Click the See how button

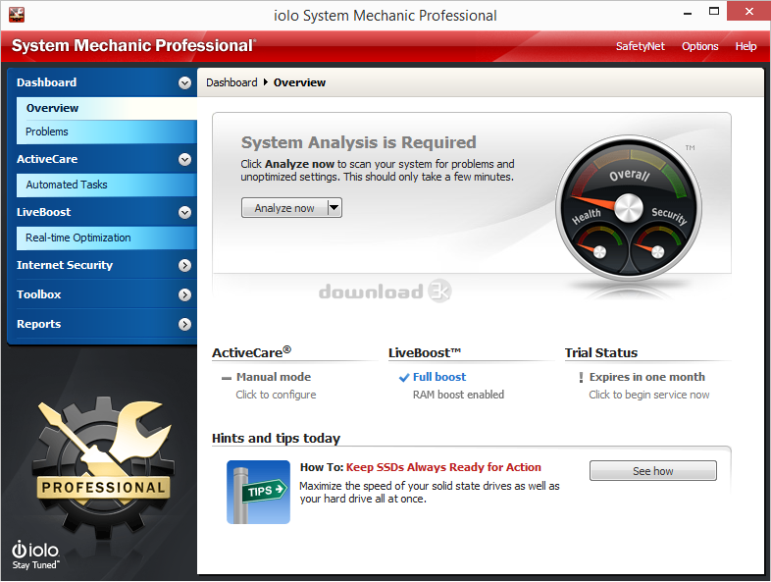(x=653, y=471)
